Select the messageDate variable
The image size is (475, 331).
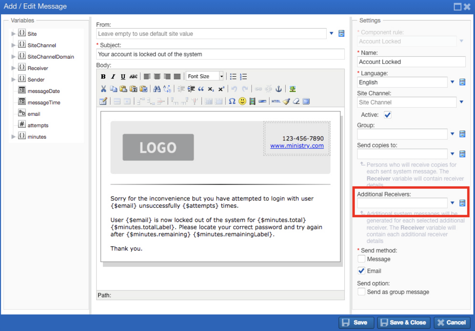[43, 91]
